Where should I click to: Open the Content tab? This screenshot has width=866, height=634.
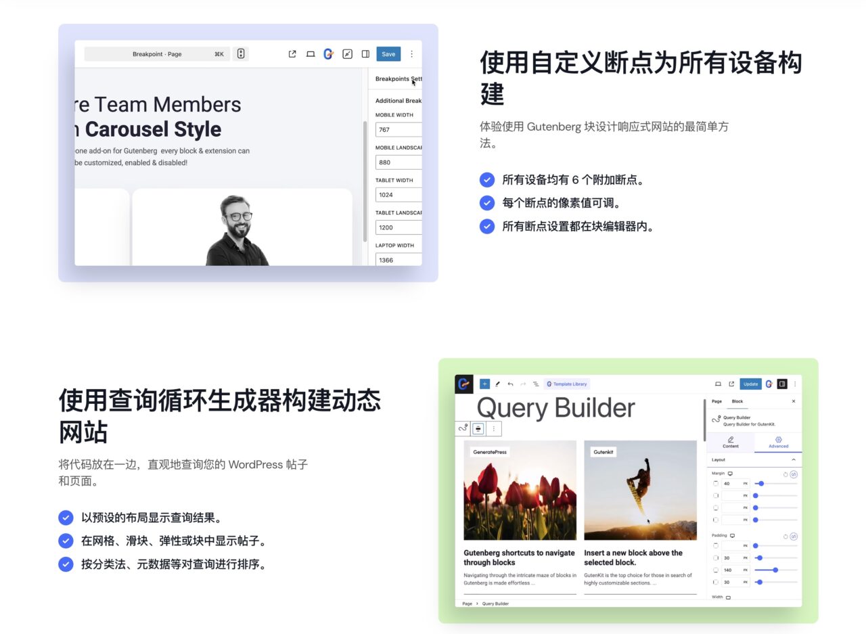[731, 443]
